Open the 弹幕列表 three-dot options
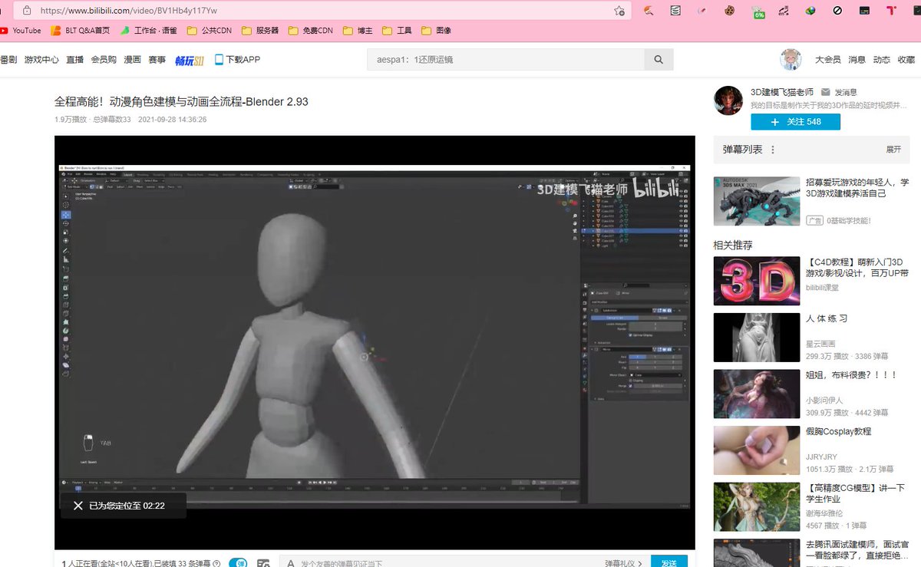The height and width of the screenshot is (567, 921). tap(773, 150)
